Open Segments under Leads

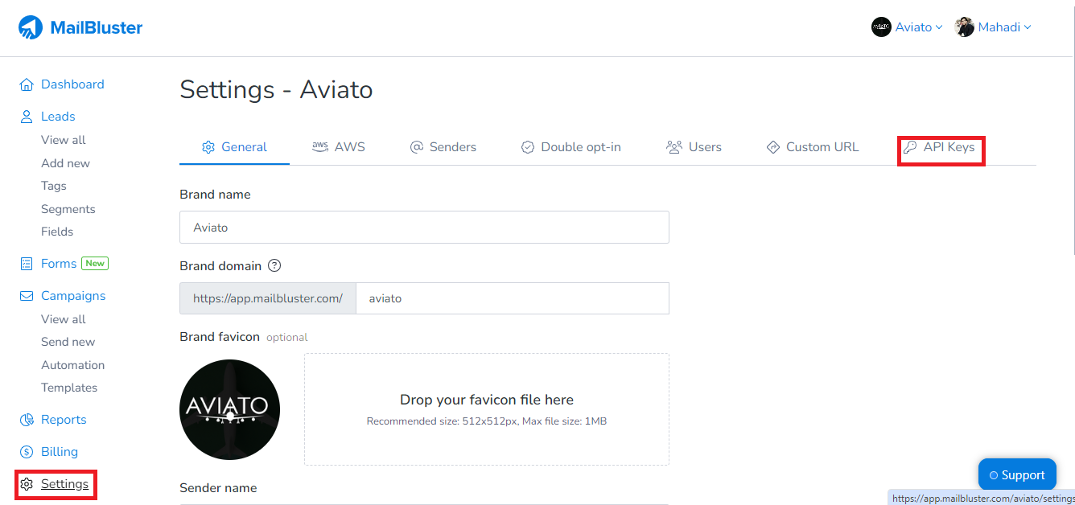[68, 209]
